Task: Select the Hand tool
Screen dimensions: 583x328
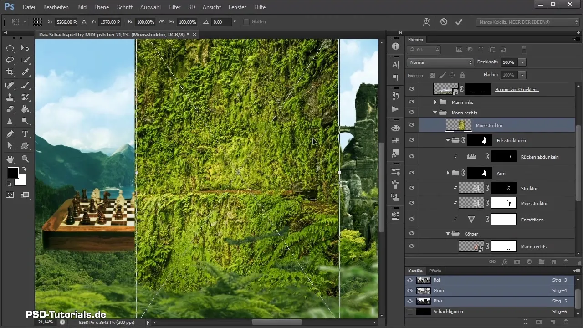Action: click(x=10, y=159)
